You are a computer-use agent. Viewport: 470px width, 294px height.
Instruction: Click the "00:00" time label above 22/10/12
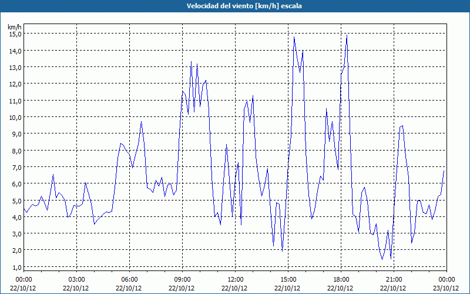click(23, 280)
